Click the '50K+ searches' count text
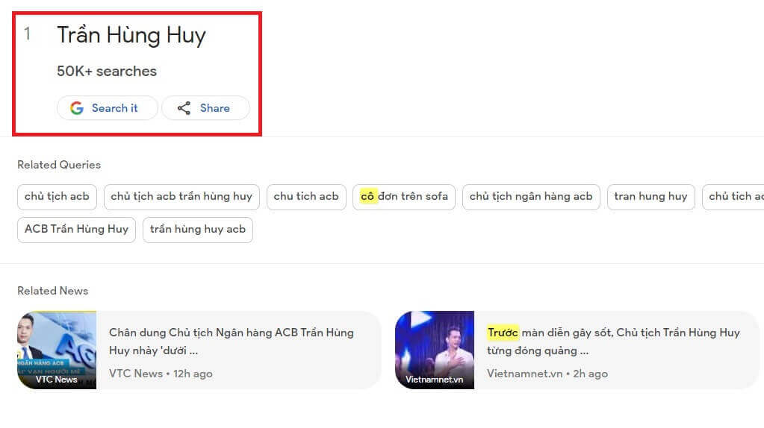Viewport: 764px width, 428px height. (x=107, y=71)
